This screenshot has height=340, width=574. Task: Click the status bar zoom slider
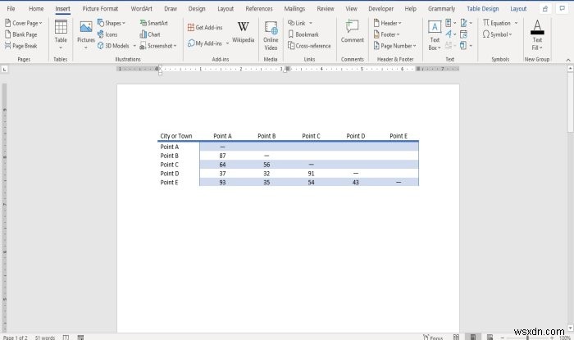[x=527, y=338]
